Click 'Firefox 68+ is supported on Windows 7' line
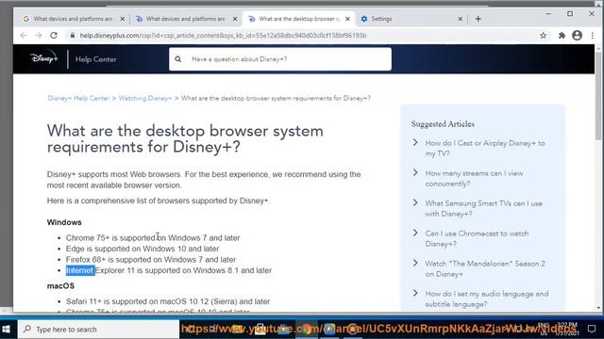604x339 pixels. [151, 260]
